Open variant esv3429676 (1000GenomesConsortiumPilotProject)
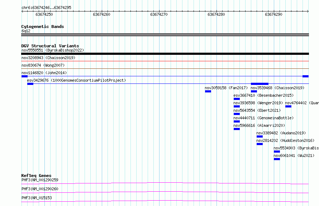Screen dimensions: 319x206 pos(76,80)
